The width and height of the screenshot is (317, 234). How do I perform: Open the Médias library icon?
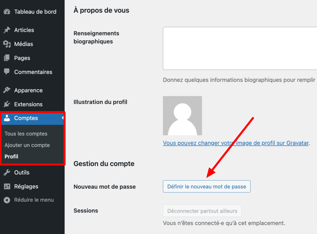pyautogui.click(x=6, y=44)
